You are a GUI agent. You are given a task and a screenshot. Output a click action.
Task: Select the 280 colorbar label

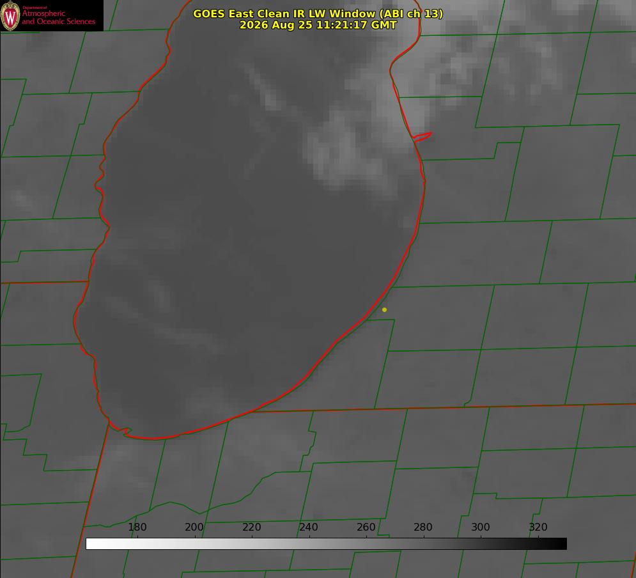(x=423, y=527)
